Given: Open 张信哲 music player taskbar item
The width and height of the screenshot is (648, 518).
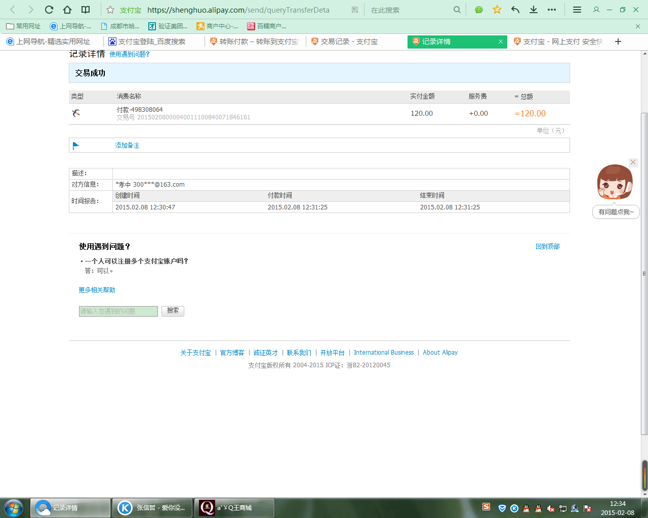Looking at the screenshot, I should pyautogui.click(x=153, y=508).
